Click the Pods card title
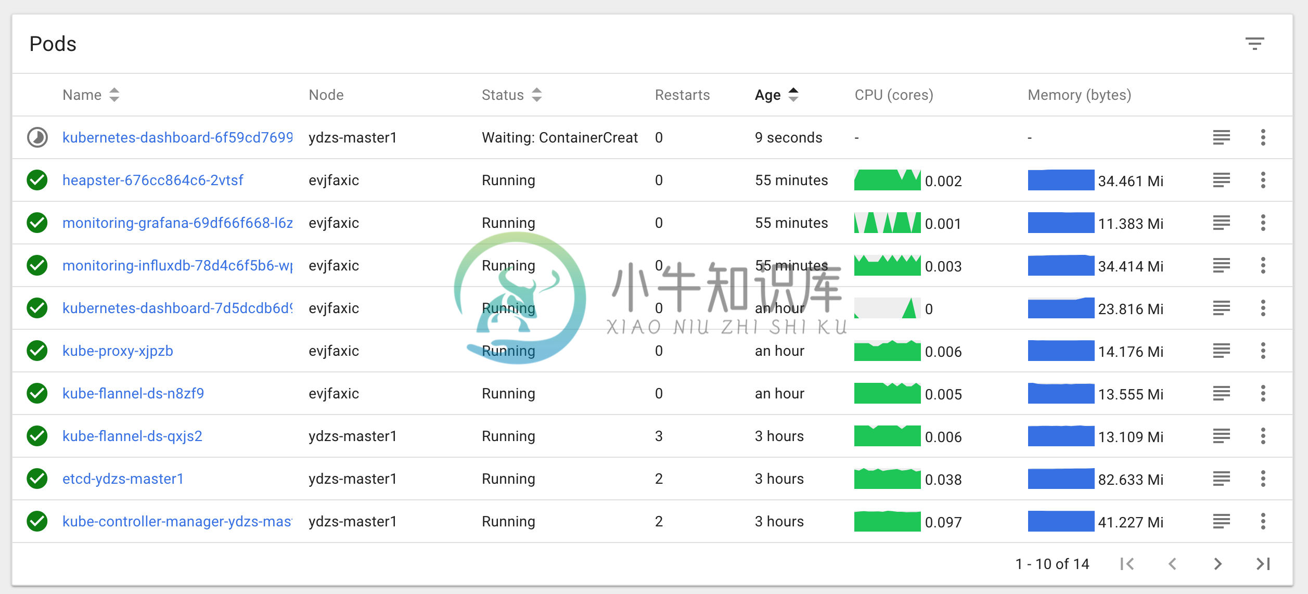Image resolution: width=1308 pixels, height=594 pixels. point(53,44)
